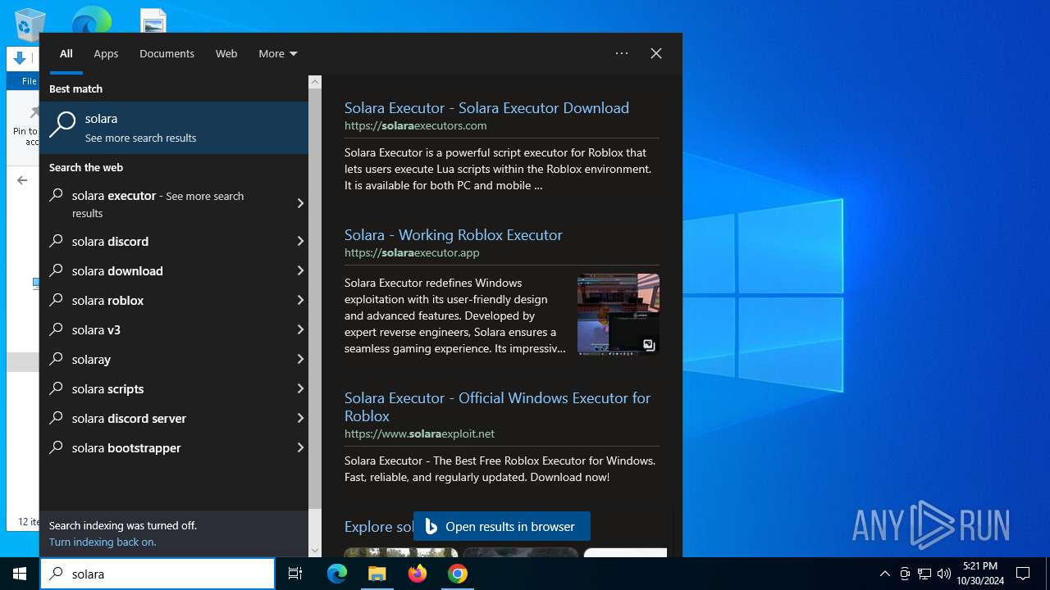Open Official Windows Executor for Roblox result
Viewport: 1050px width, 590px height.
497,406
